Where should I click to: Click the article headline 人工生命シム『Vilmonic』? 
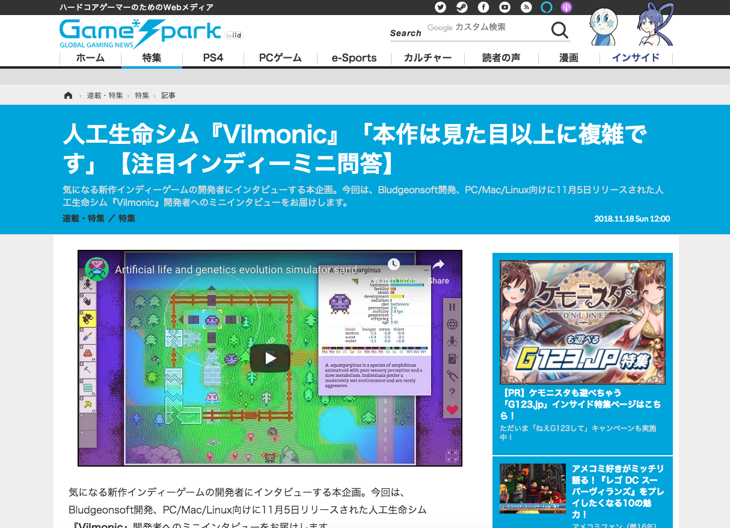pyautogui.click(x=355, y=148)
